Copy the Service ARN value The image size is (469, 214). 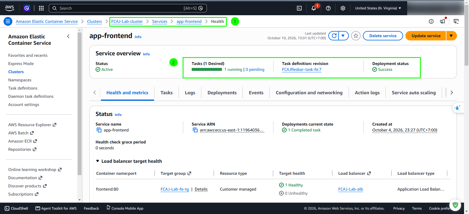tap(195, 130)
